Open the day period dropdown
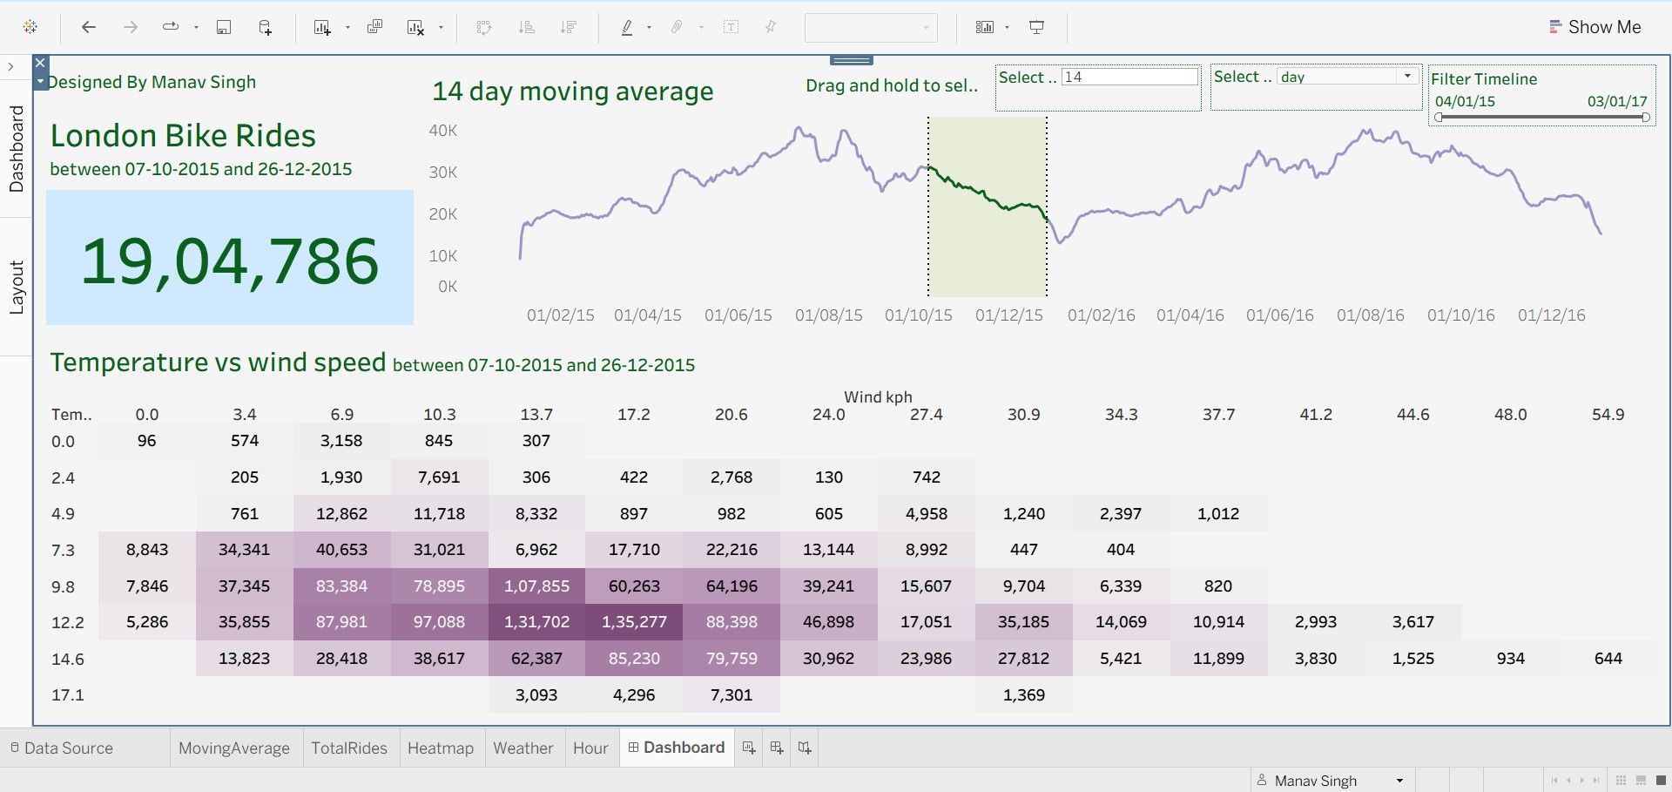The height and width of the screenshot is (792, 1672). (x=1407, y=77)
